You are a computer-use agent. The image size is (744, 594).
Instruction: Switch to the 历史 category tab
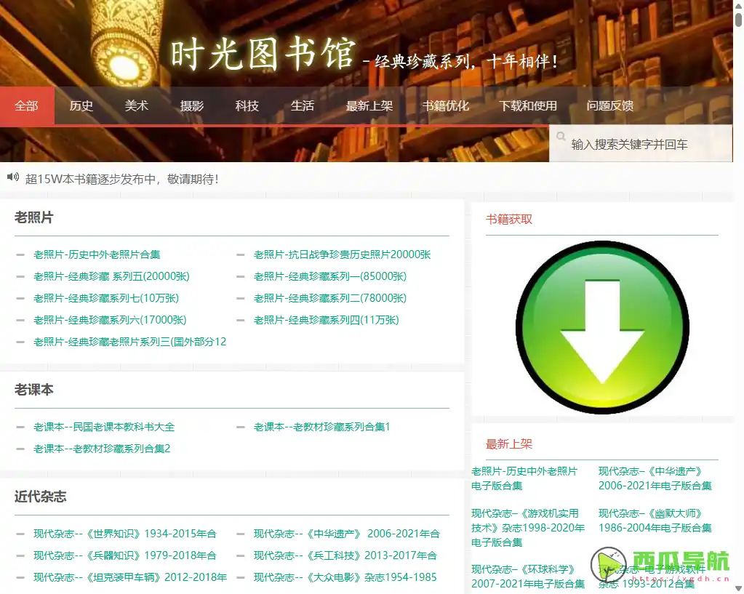coord(81,105)
